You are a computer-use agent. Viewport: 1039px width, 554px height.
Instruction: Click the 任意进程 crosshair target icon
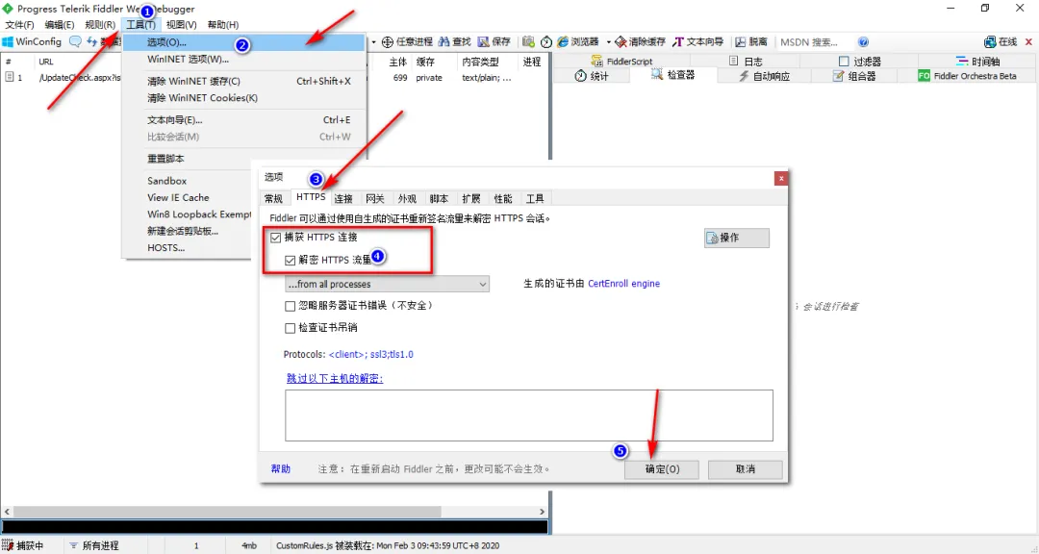tap(388, 41)
